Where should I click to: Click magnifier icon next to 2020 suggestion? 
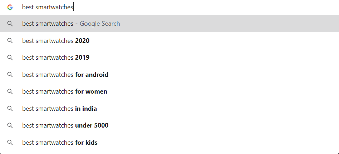coord(10,41)
